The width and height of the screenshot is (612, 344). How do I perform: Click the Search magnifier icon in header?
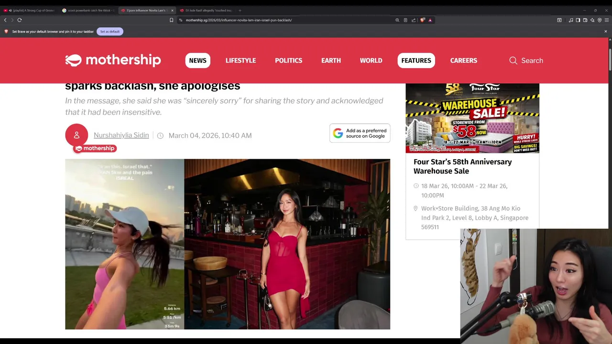click(513, 61)
